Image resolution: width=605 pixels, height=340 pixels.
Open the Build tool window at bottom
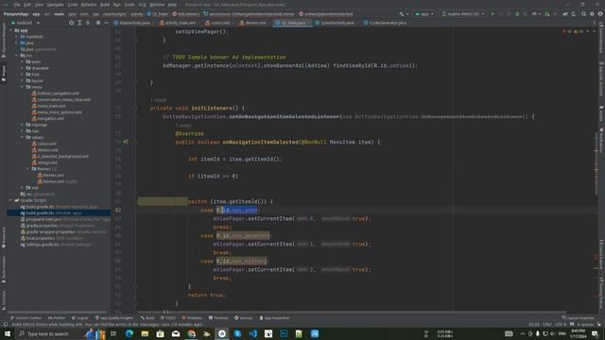(x=147, y=318)
